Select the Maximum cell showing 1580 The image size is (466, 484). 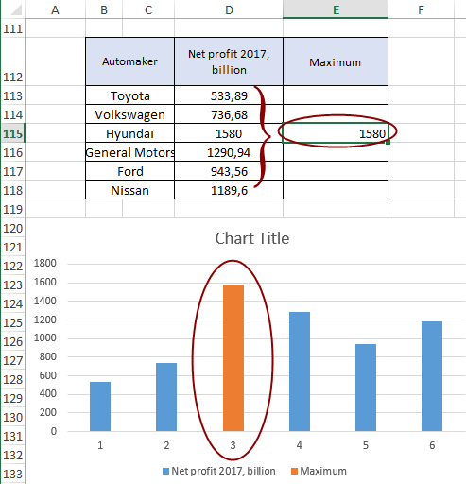click(x=336, y=133)
